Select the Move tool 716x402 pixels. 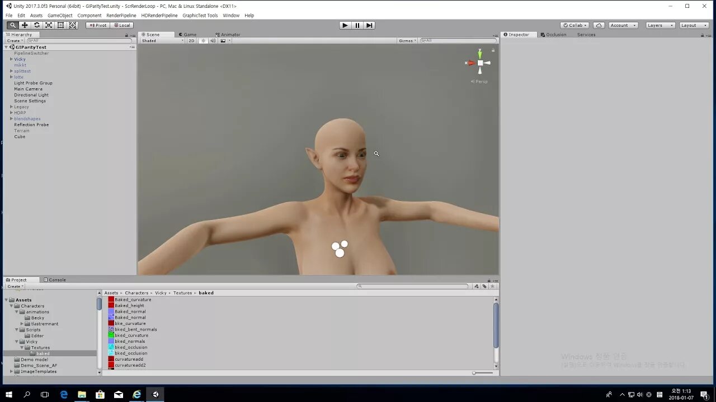pyautogui.click(x=25, y=25)
